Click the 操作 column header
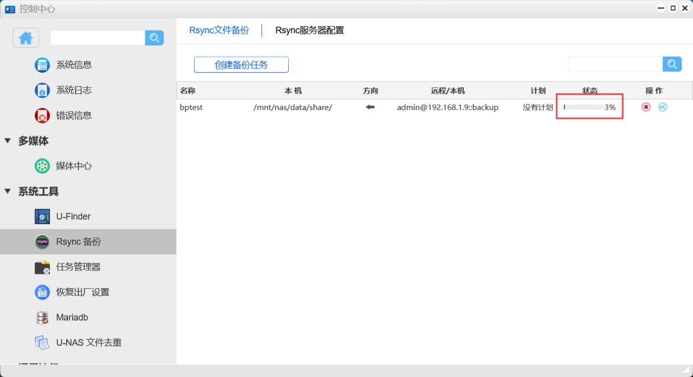Image resolution: width=693 pixels, height=377 pixels. click(x=654, y=91)
